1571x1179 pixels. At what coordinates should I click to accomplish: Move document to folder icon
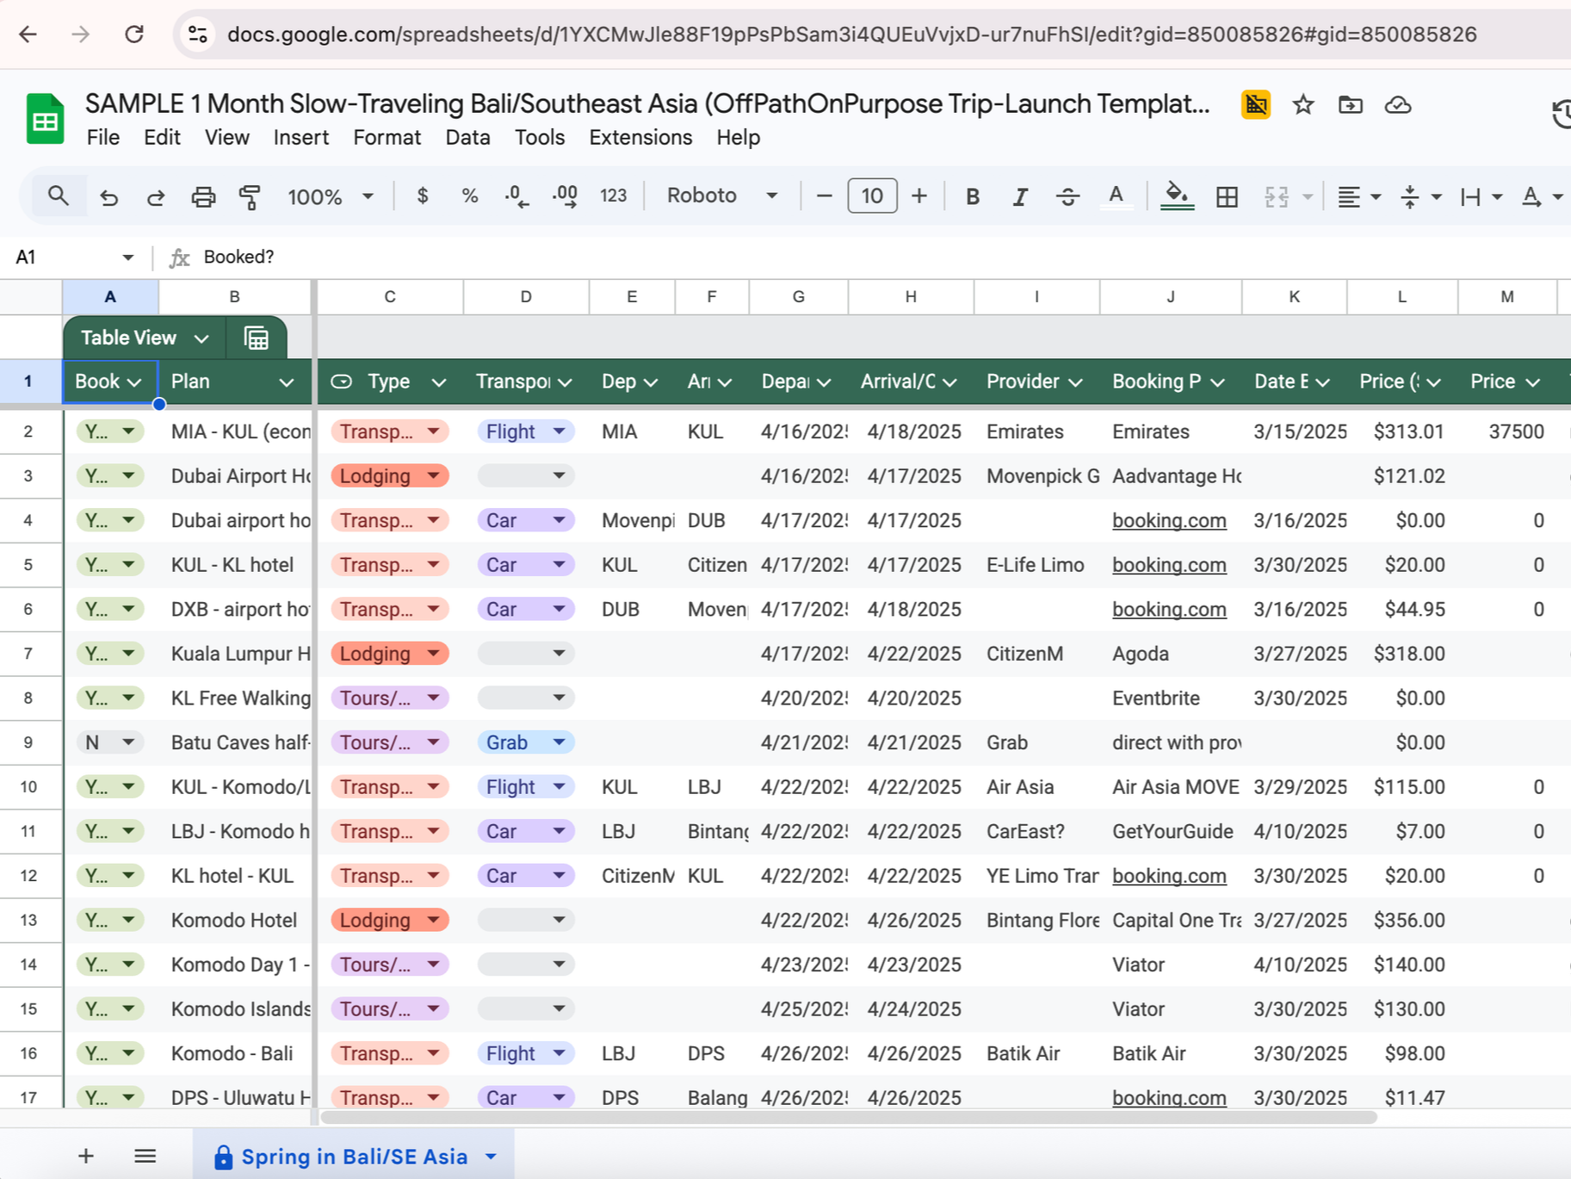point(1351,105)
